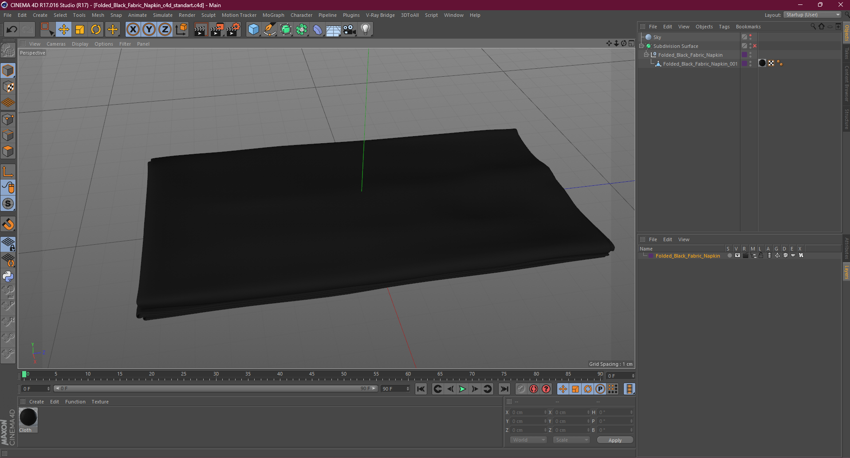This screenshot has width=850, height=458.
Task: Toggle Z axis lock
Action: [165, 30]
